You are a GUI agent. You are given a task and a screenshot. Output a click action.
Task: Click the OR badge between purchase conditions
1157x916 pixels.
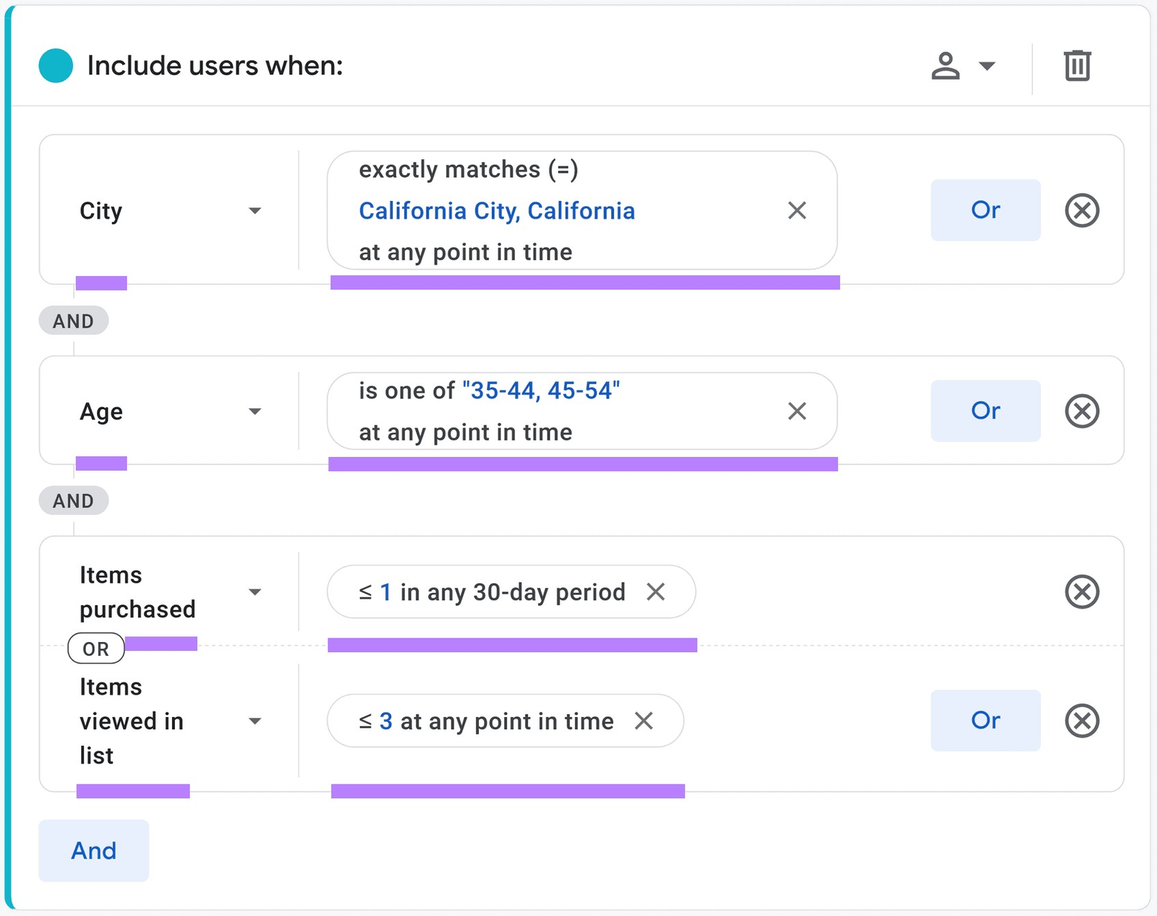(x=95, y=648)
